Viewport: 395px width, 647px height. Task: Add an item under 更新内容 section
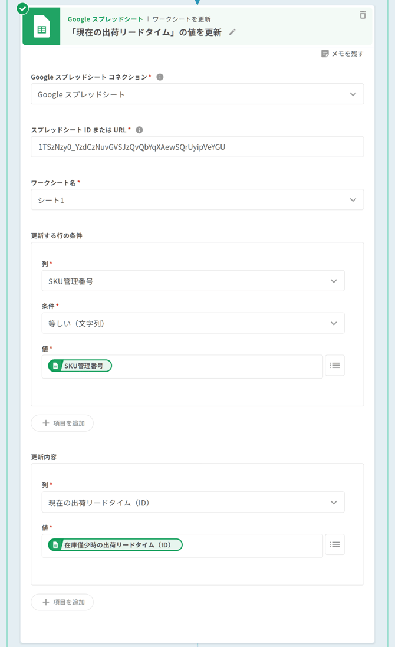click(62, 602)
